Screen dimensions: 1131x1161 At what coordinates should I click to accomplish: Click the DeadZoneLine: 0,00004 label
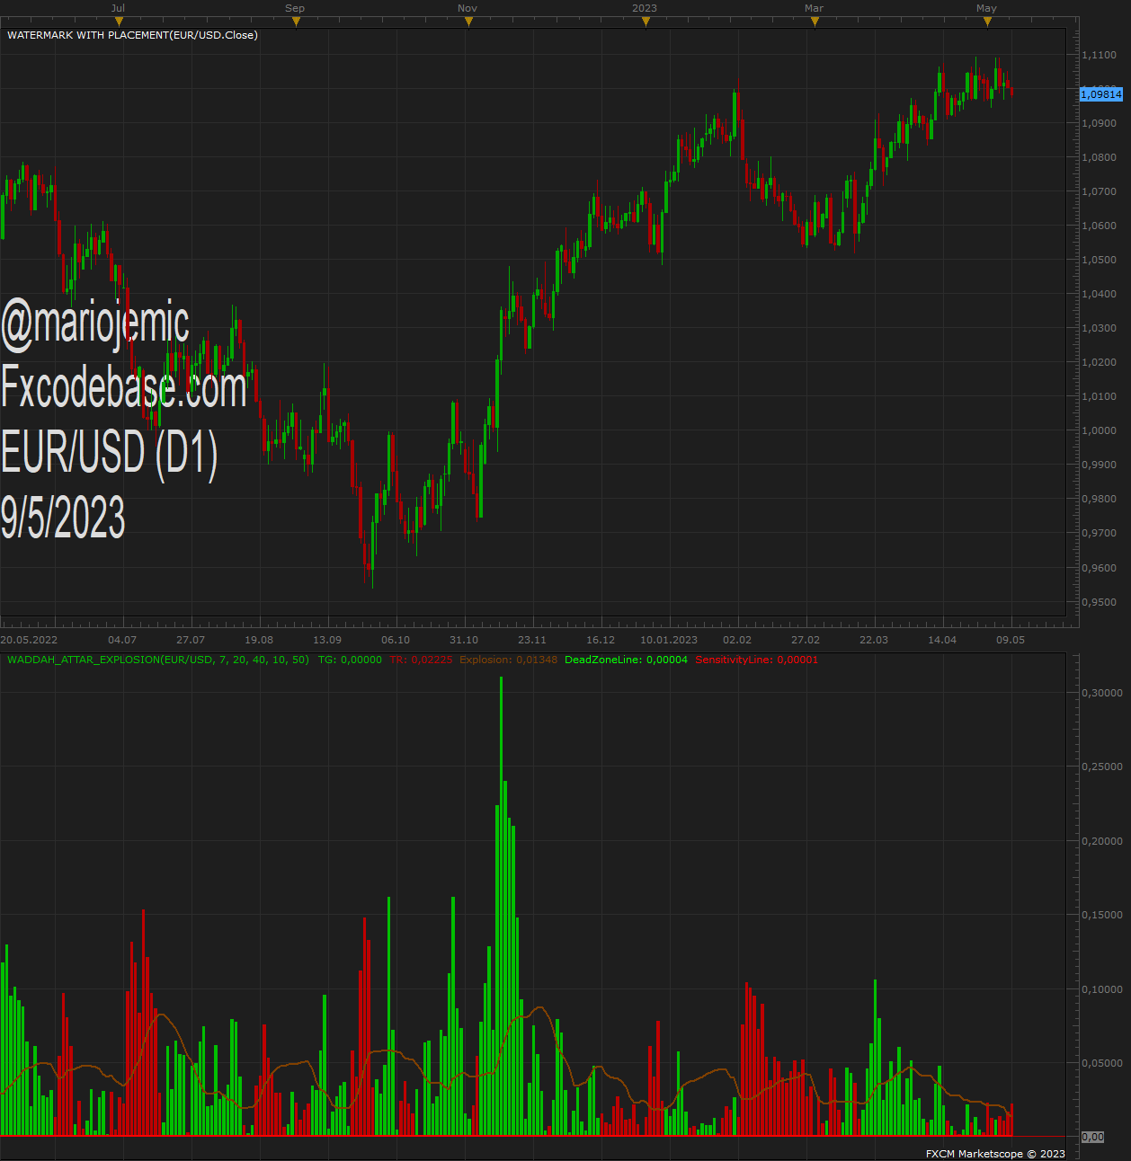pos(626,660)
